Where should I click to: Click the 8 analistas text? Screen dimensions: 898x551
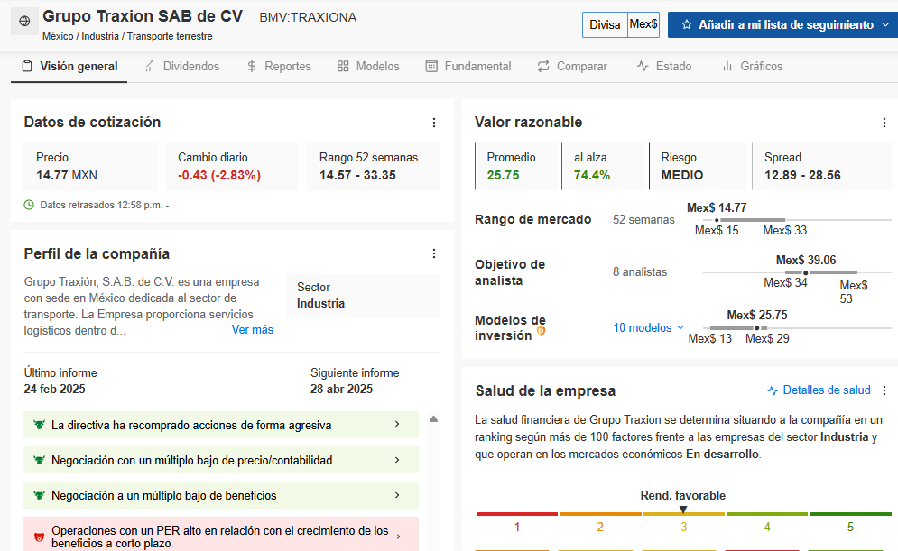[x=640, y=271]
